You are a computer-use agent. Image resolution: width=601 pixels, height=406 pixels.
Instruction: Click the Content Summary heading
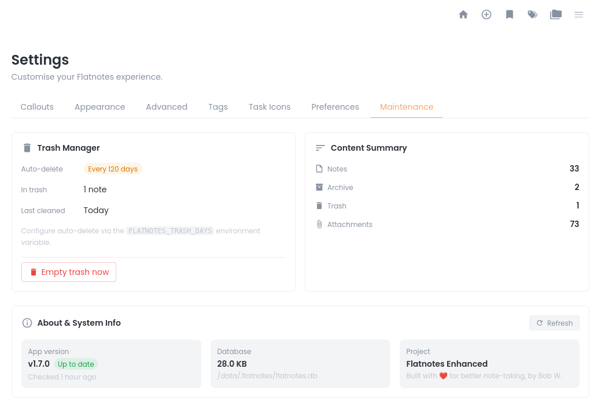coord(368,148)
